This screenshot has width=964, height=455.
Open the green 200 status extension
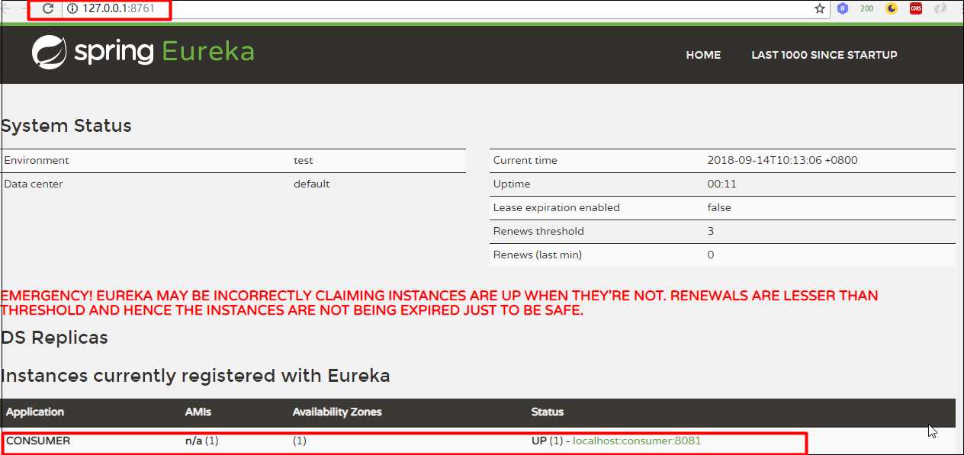pos(866,9)
